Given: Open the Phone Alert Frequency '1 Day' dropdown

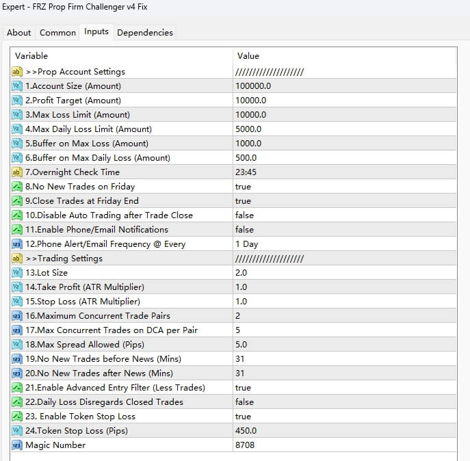Looking at the screenshot, I should 247,244.
